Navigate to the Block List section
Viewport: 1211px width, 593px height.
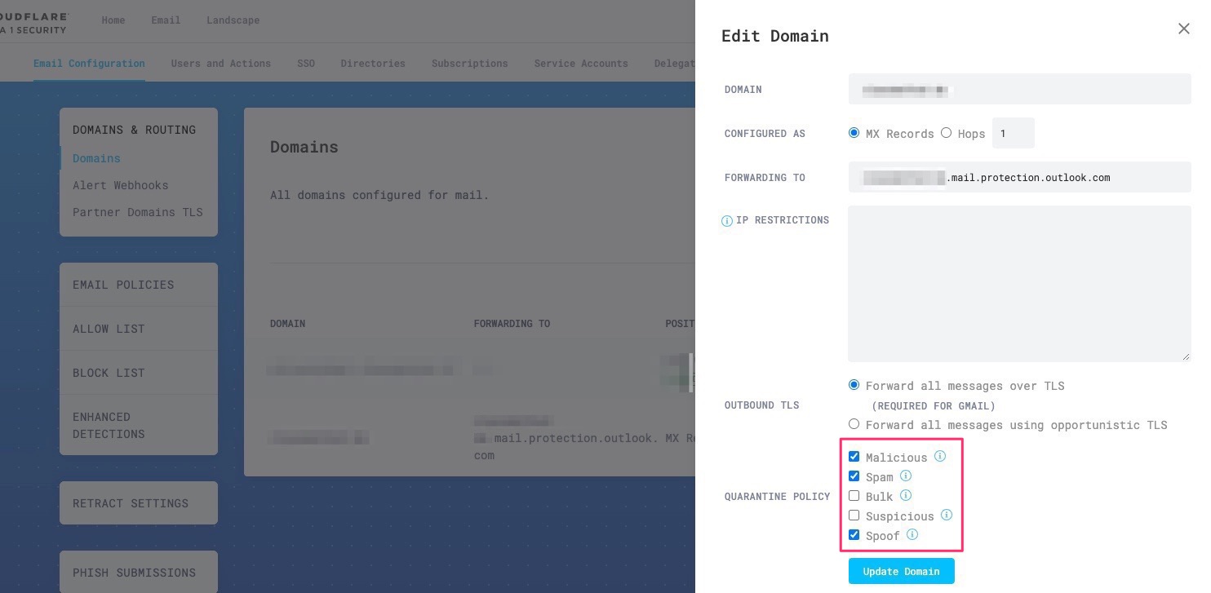tap(109, 373)
